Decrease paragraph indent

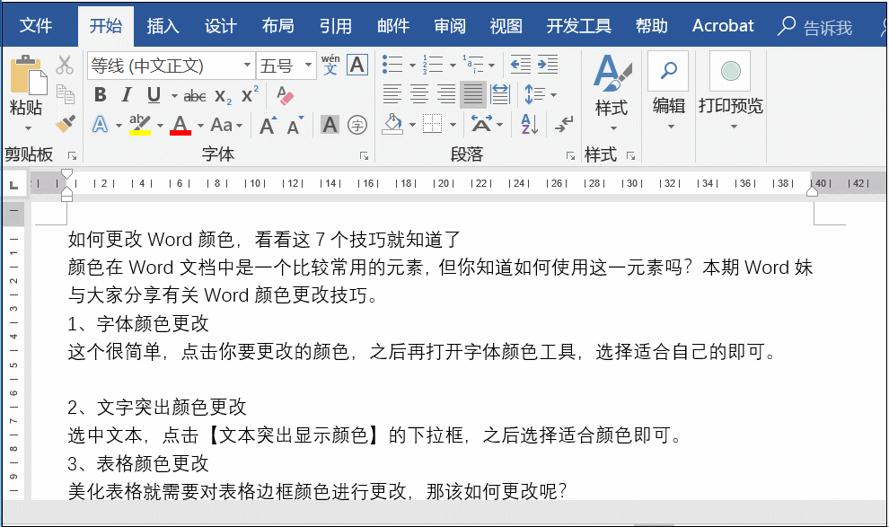click(x=521, y=65)
